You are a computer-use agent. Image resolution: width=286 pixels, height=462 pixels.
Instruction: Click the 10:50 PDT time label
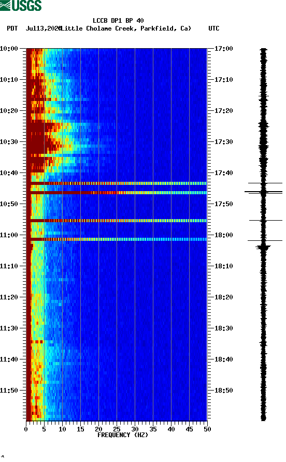(x=9, y=204)
